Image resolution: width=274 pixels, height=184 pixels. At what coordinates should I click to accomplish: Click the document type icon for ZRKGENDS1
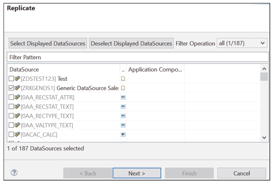point(122,88)
